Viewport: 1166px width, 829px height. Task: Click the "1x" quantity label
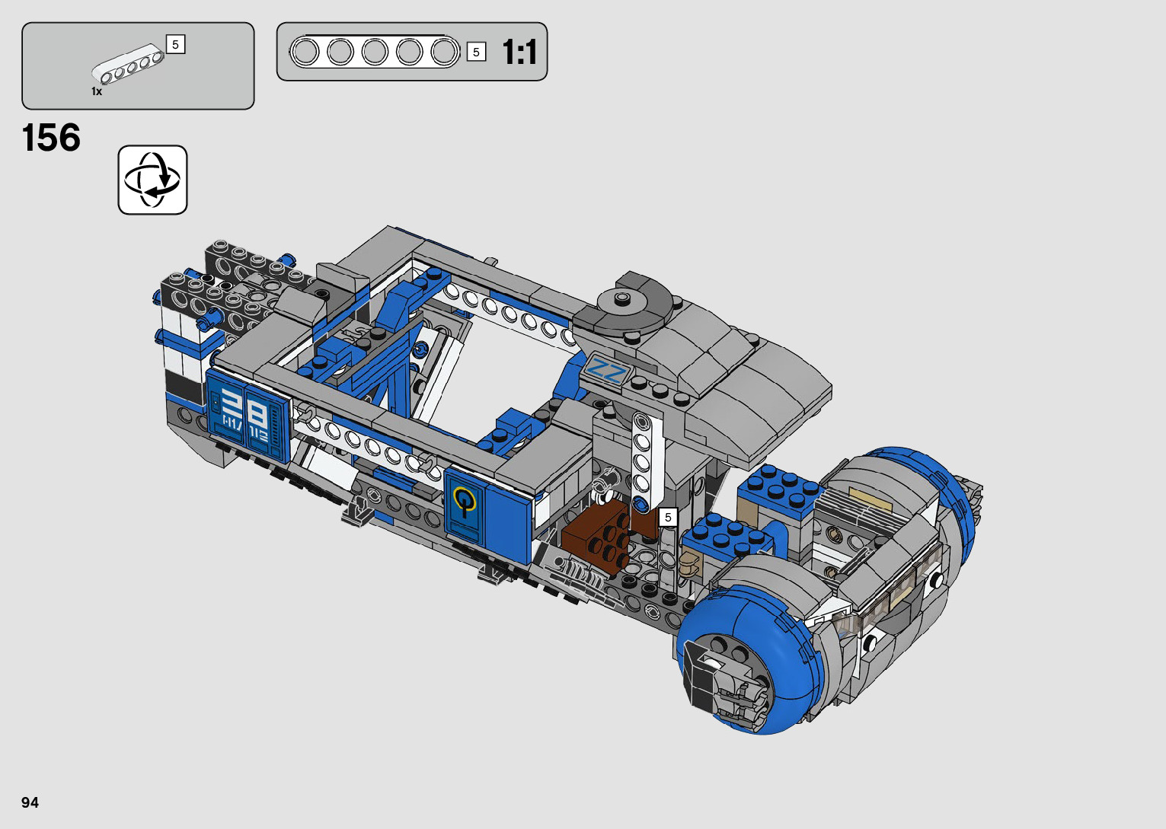click(97, 91)
